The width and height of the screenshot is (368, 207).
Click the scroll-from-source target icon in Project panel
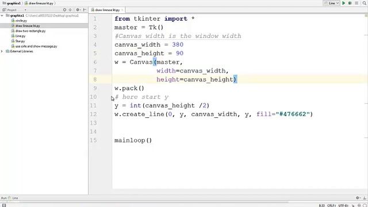pos(64,10)
